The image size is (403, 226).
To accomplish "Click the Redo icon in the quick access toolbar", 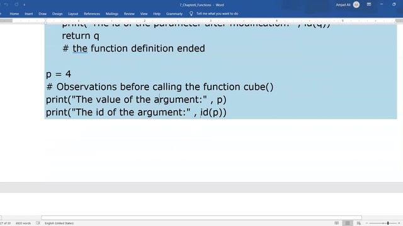I will pyautogui.click(x=16, y=4).
